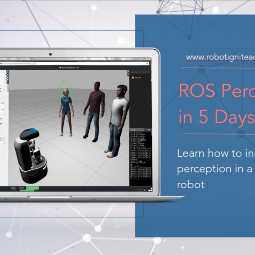Click the Next button below the simulation

coord(22,188)
